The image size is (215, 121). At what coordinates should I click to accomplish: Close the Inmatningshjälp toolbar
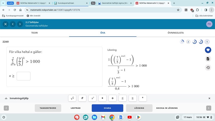click(x=209, y=98)
